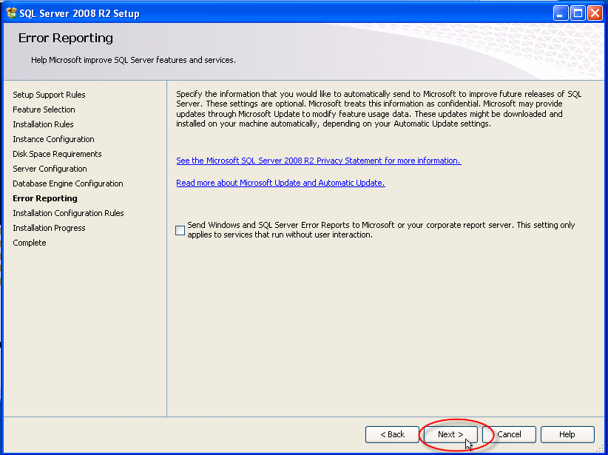Image resolution: width=608 pixels, height=455 pixels.
Task: Select the bold Error Reporting step in sidebar
Action: tap(45, 198)
